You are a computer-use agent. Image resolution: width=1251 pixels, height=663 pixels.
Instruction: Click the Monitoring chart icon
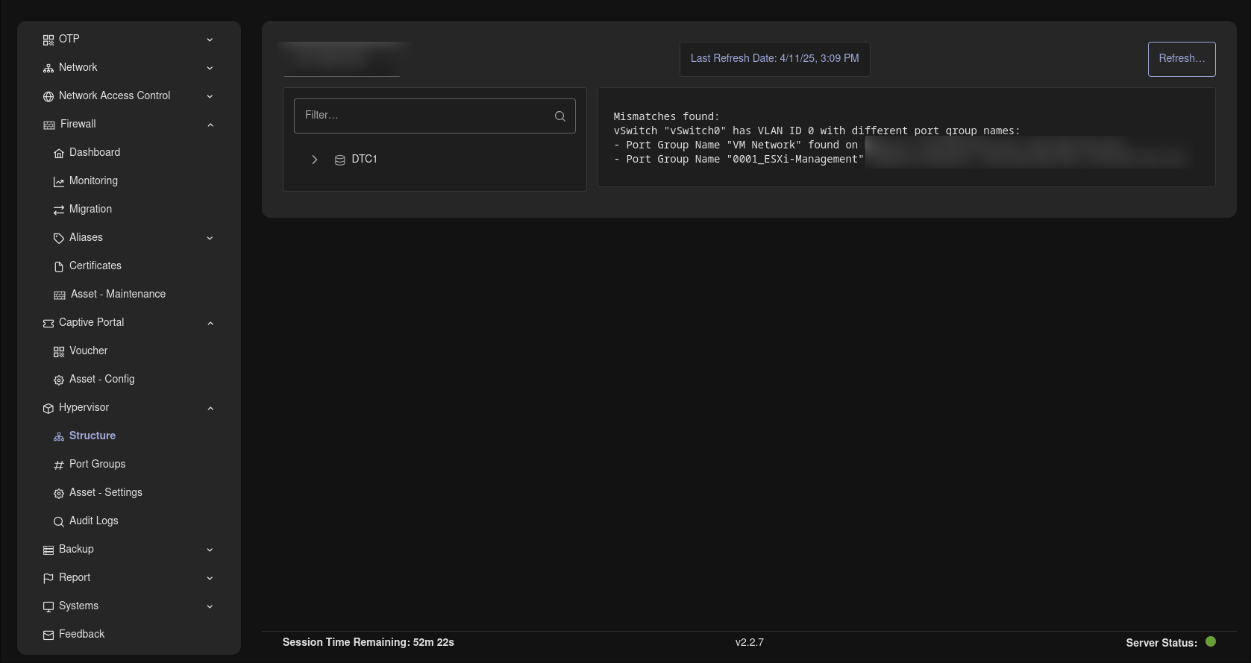pyautogui.click(x=59, y=181)
